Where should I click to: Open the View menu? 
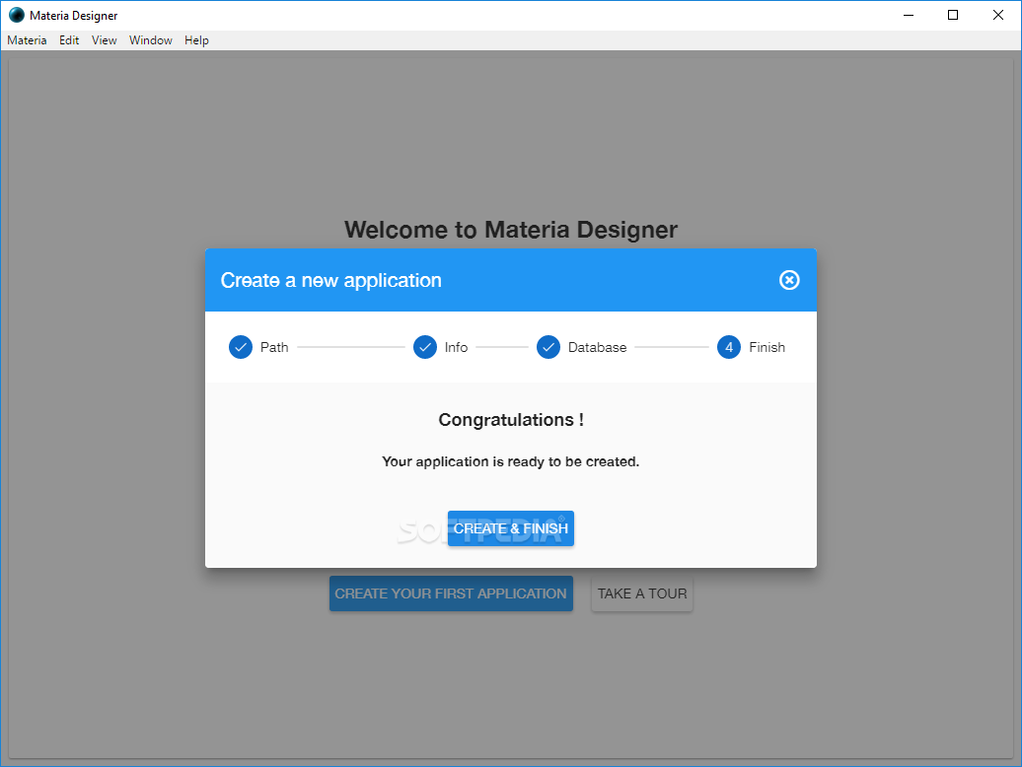point(105,40)
